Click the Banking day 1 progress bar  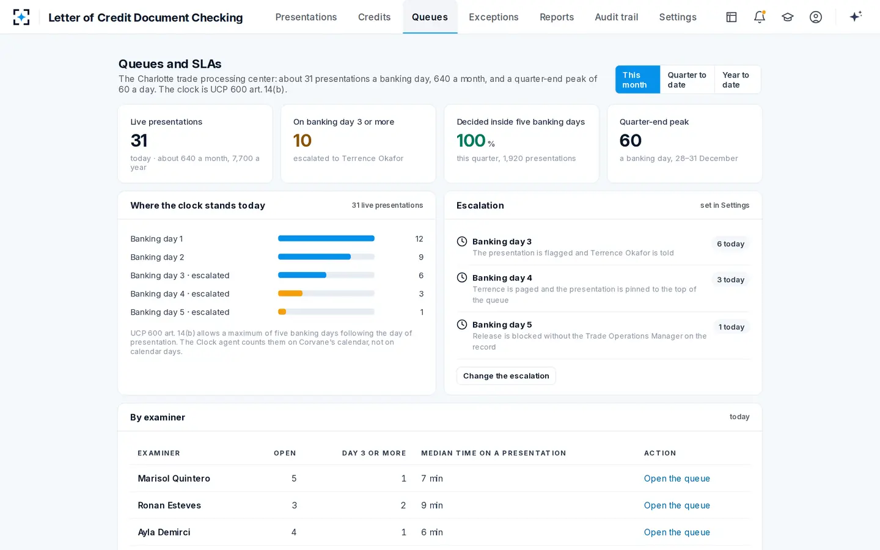click(x=326, y=238)
